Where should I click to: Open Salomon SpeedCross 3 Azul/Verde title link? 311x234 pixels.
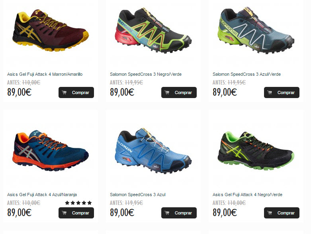click(247, 74)
